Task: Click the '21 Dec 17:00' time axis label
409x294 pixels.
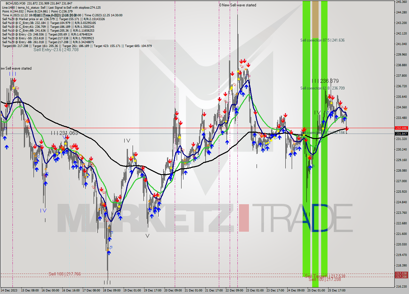Action: (214, 291)
